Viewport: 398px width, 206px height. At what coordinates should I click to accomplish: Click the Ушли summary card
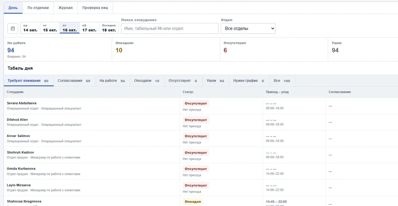click(x=363, y=50)
